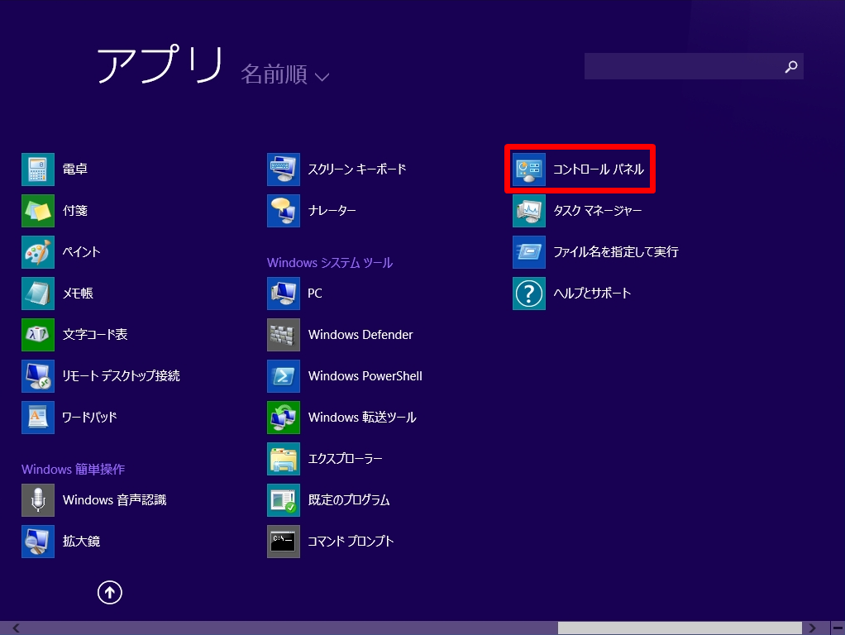Click the Windows 音声認識 text label

pyautogui.click(x=114, y=499)
